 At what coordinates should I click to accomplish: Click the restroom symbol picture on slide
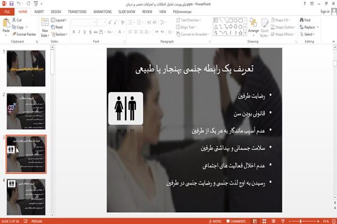[126, 108]
